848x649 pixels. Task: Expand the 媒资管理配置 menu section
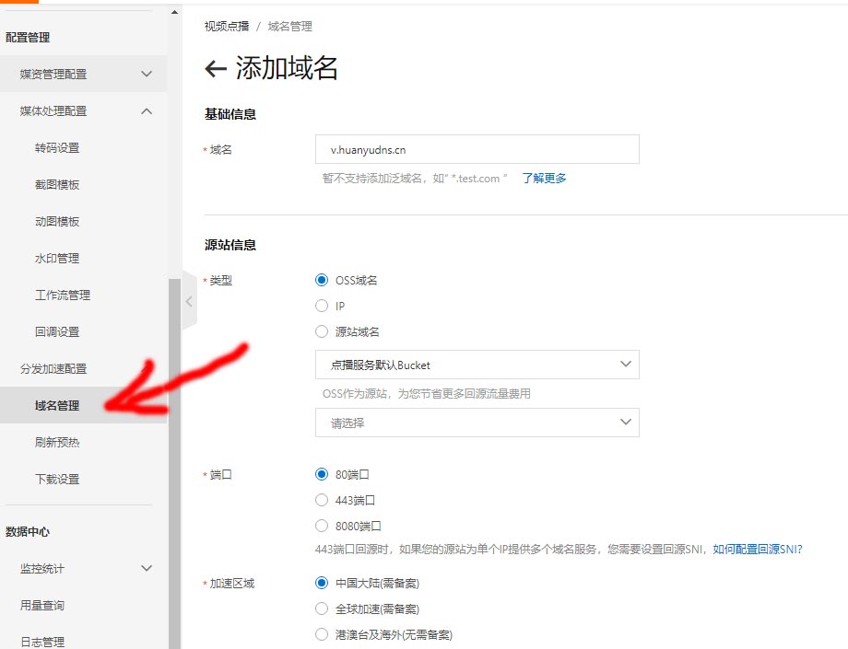tap(147, 74)
